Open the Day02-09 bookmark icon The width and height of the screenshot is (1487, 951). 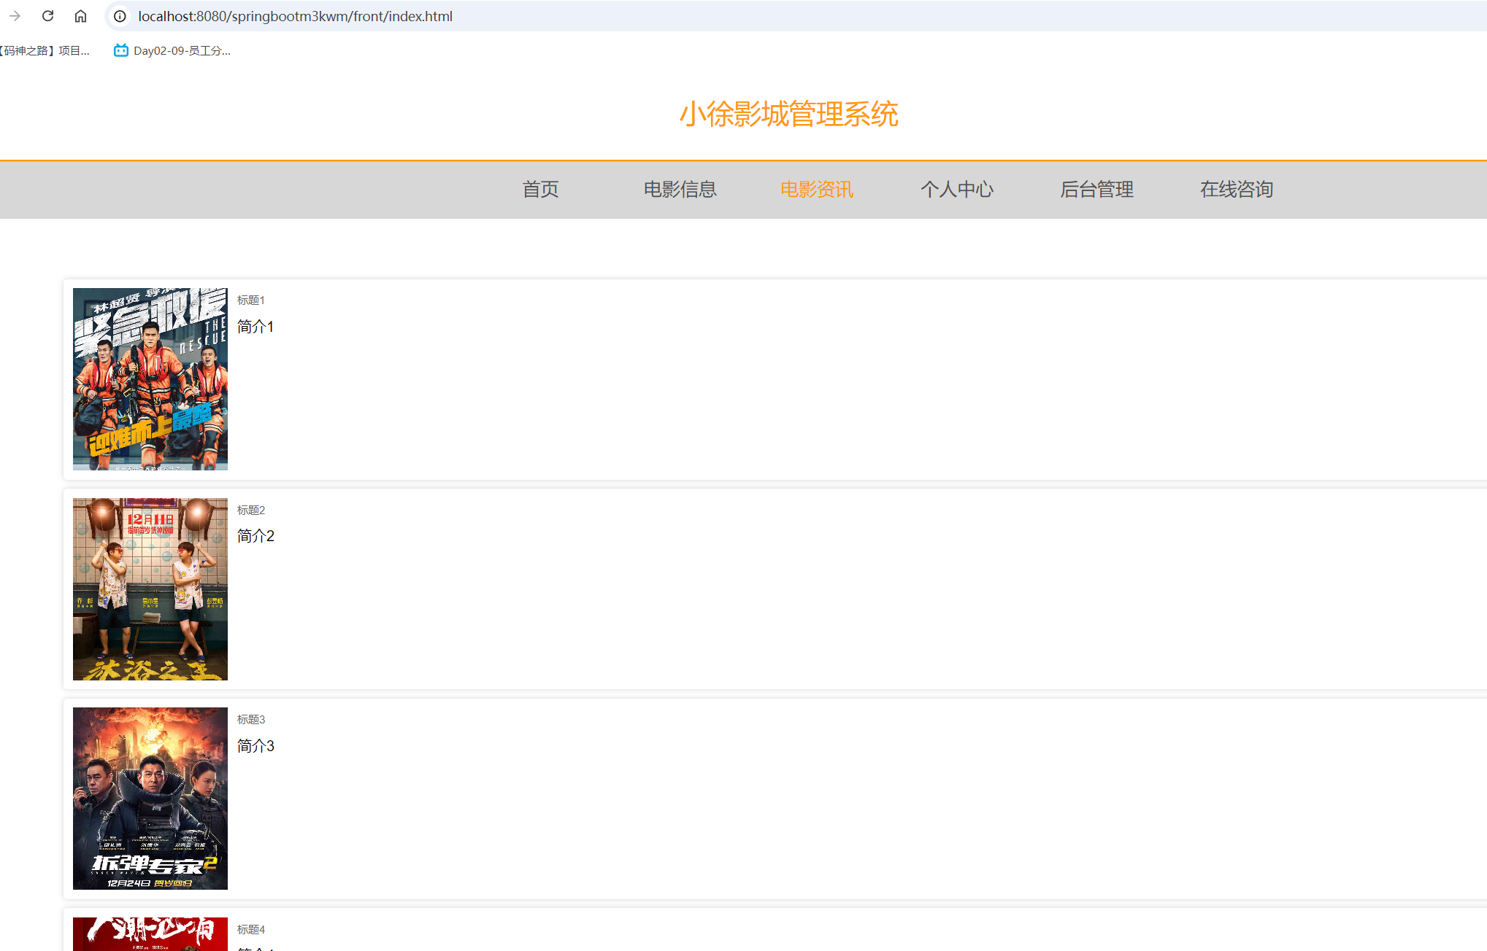coord(121,50)
